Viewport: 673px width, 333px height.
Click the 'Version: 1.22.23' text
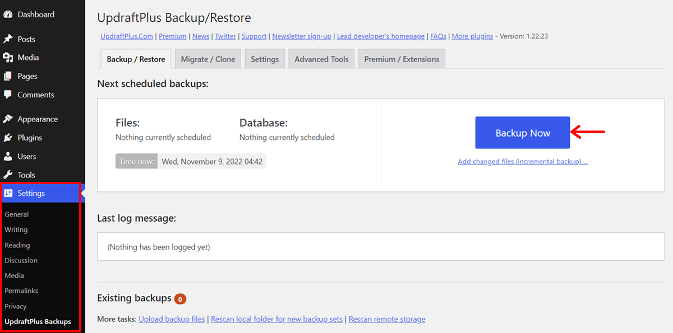(x=524, y=36)
